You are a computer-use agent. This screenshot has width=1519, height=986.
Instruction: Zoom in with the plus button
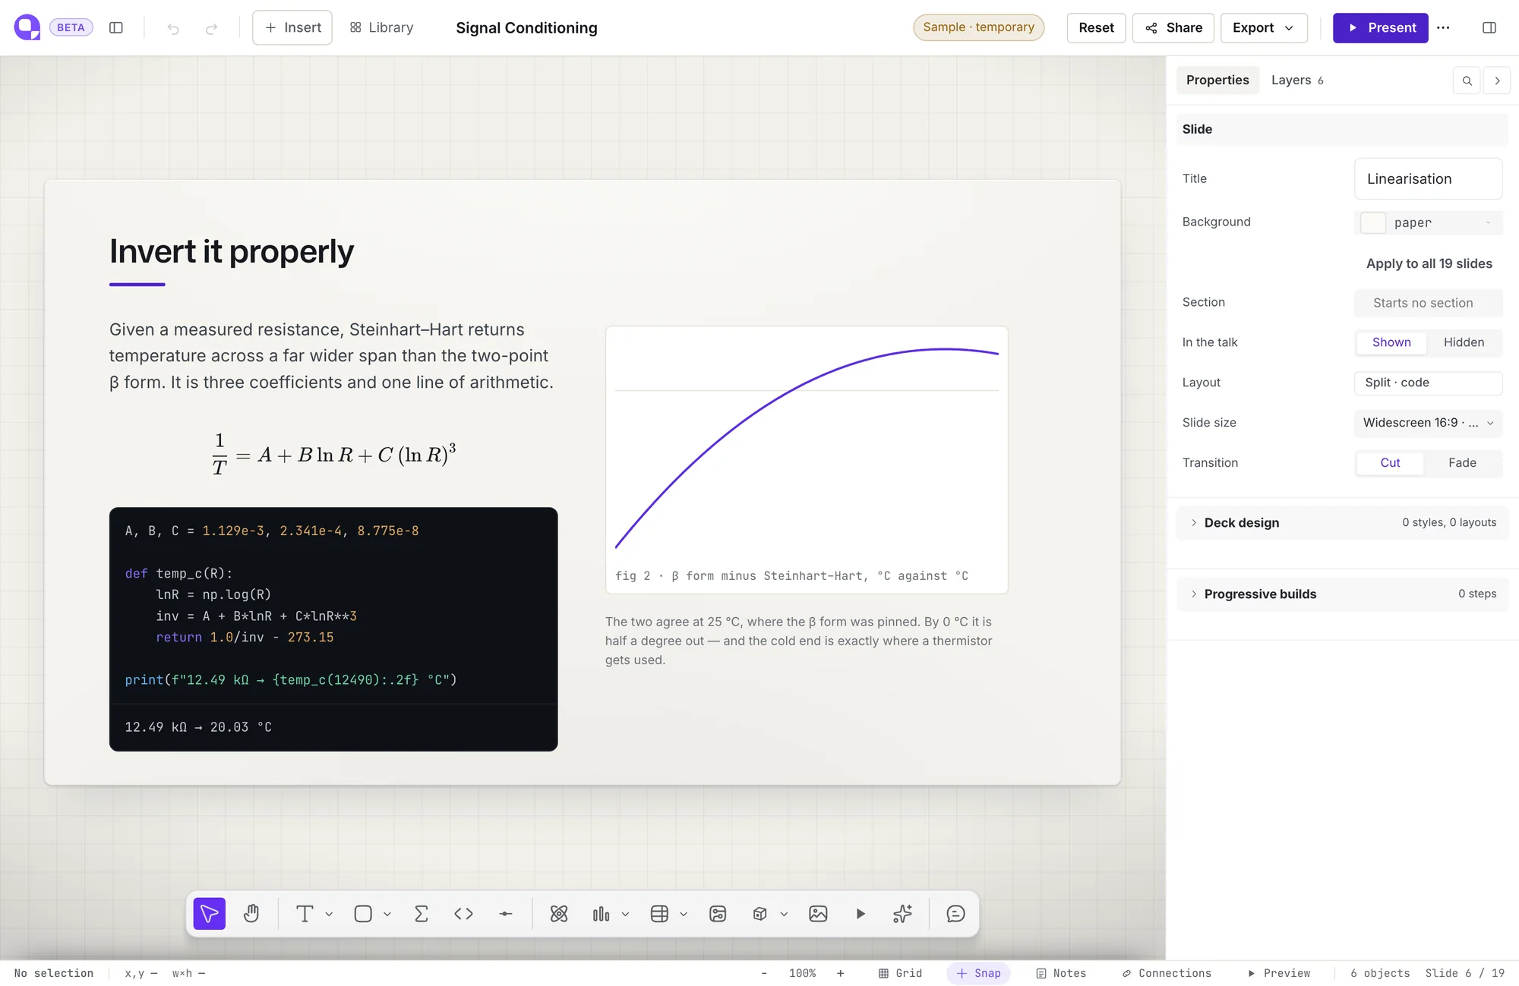[x=840, y=973]
